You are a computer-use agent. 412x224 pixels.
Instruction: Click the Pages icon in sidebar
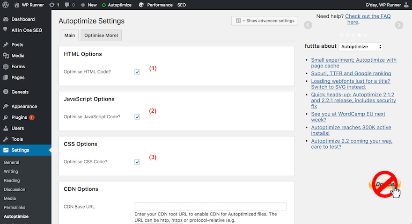6,78
